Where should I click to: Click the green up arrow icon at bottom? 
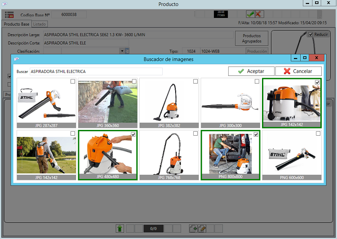(120, 228)
